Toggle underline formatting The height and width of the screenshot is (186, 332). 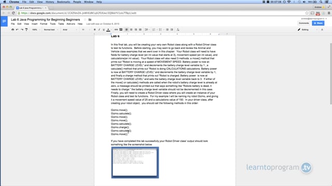coord(104,30)
